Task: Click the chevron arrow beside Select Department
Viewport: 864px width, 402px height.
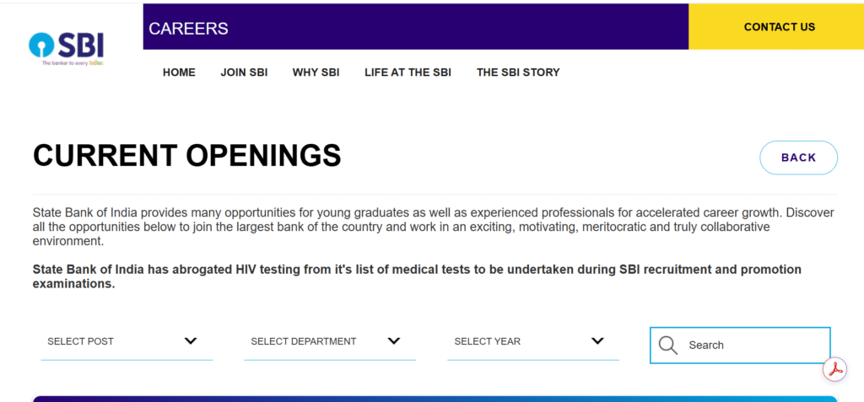Action: (x=394, y=341)
